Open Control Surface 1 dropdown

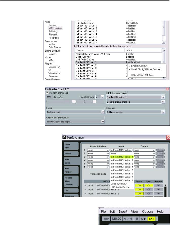98,150
